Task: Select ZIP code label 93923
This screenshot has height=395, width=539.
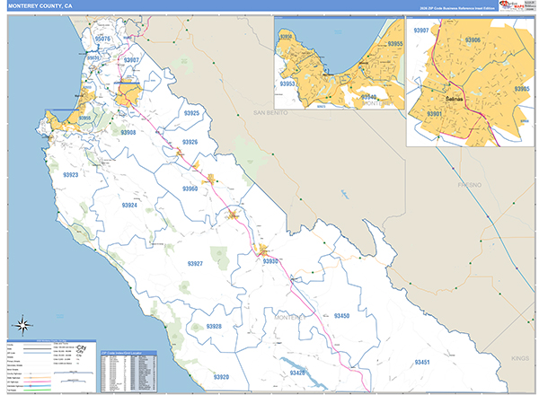Action: pyautogui.click(x=70, y=175)
